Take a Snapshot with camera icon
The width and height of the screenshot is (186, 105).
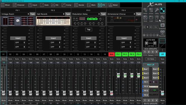pos(162,26)
